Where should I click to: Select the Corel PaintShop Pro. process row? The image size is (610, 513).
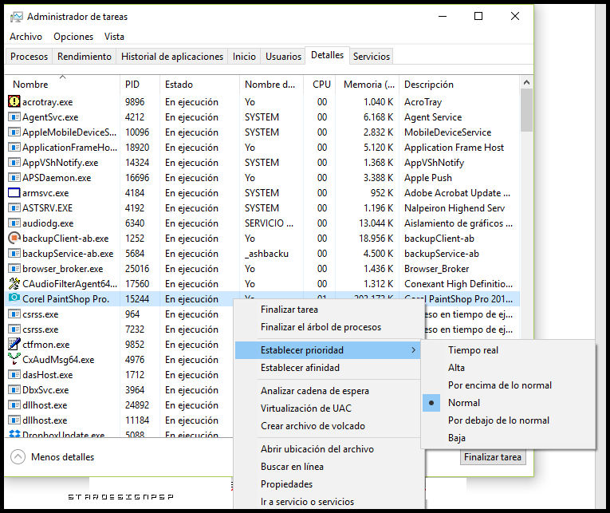(x=262, y=299)
